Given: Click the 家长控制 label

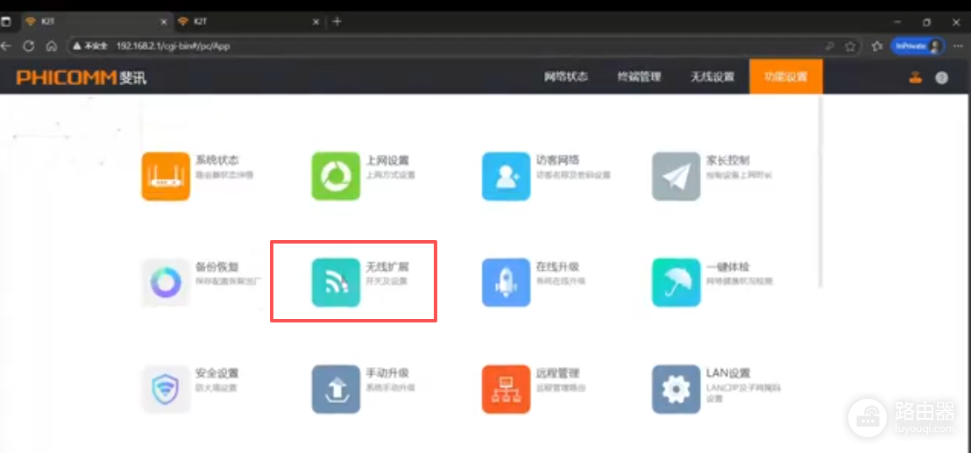Looking at the screenshot, I should [728, 160].
